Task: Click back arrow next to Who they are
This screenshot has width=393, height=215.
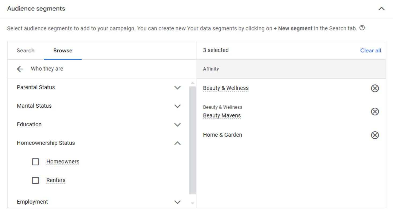Action: click(x=20, y=69)
